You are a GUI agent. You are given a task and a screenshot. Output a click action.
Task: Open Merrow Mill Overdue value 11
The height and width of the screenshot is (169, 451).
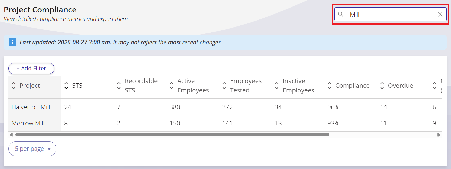[x=383, y=123]
